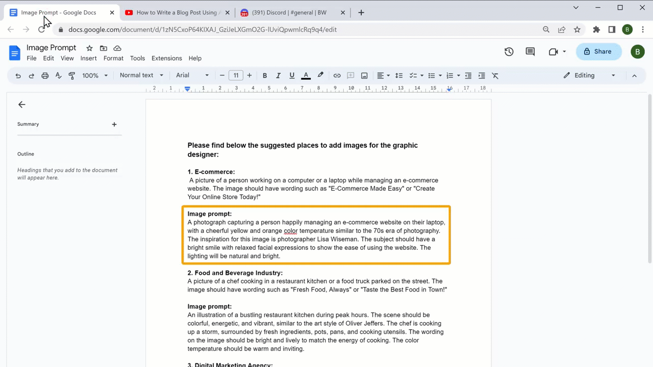The width and height of the screenshot is (653, 367).
Task: Select the Paint format roller icon
Action: click(71, 75)
